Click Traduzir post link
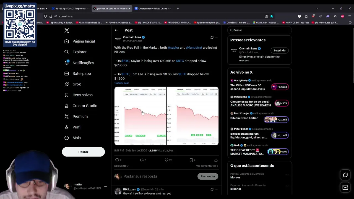Viewport: 354px width, 199px height. click(x=121, y=83)
